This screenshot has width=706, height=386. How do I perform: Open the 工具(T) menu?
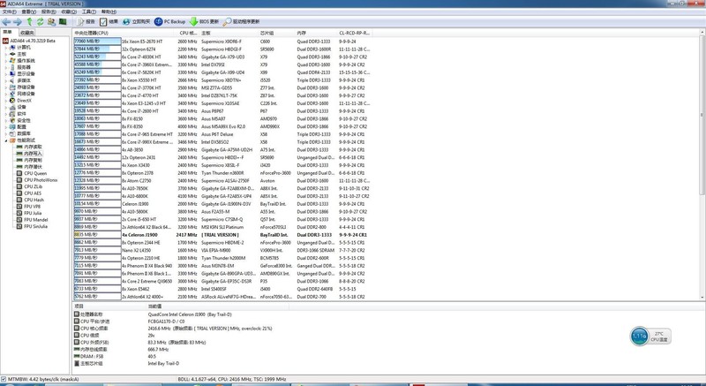tap(89, 11)
